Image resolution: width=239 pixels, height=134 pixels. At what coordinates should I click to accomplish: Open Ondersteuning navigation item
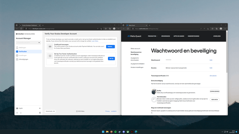(193, 36)
